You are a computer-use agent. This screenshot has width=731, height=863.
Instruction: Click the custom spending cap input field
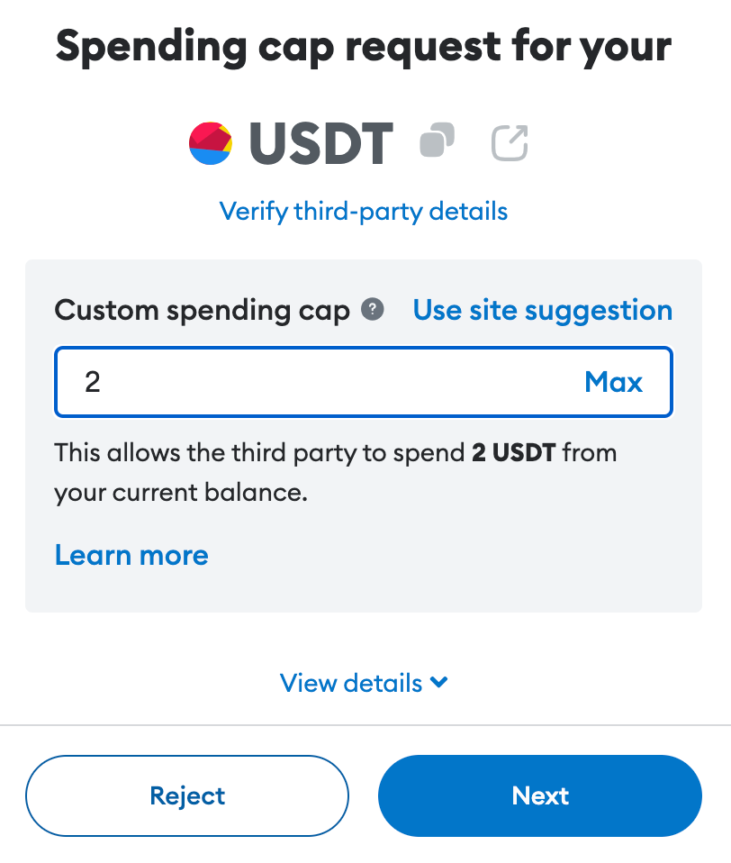pyautogui.click(x=324, y=382)
